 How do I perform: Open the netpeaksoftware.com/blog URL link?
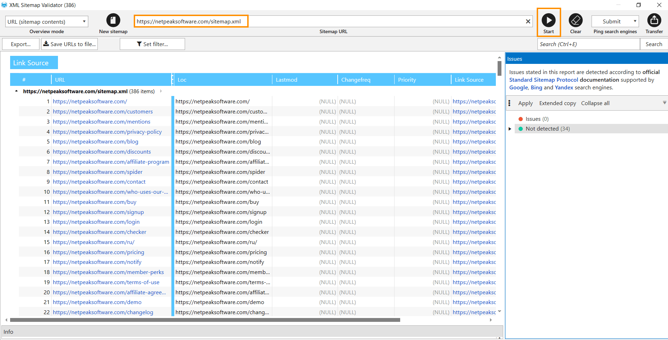click(x=95, y=141)
